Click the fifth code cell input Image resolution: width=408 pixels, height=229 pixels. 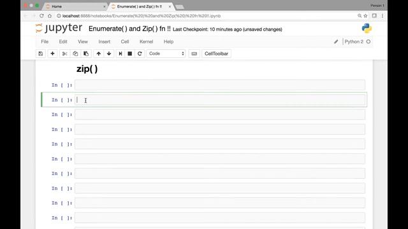point(220,144)
